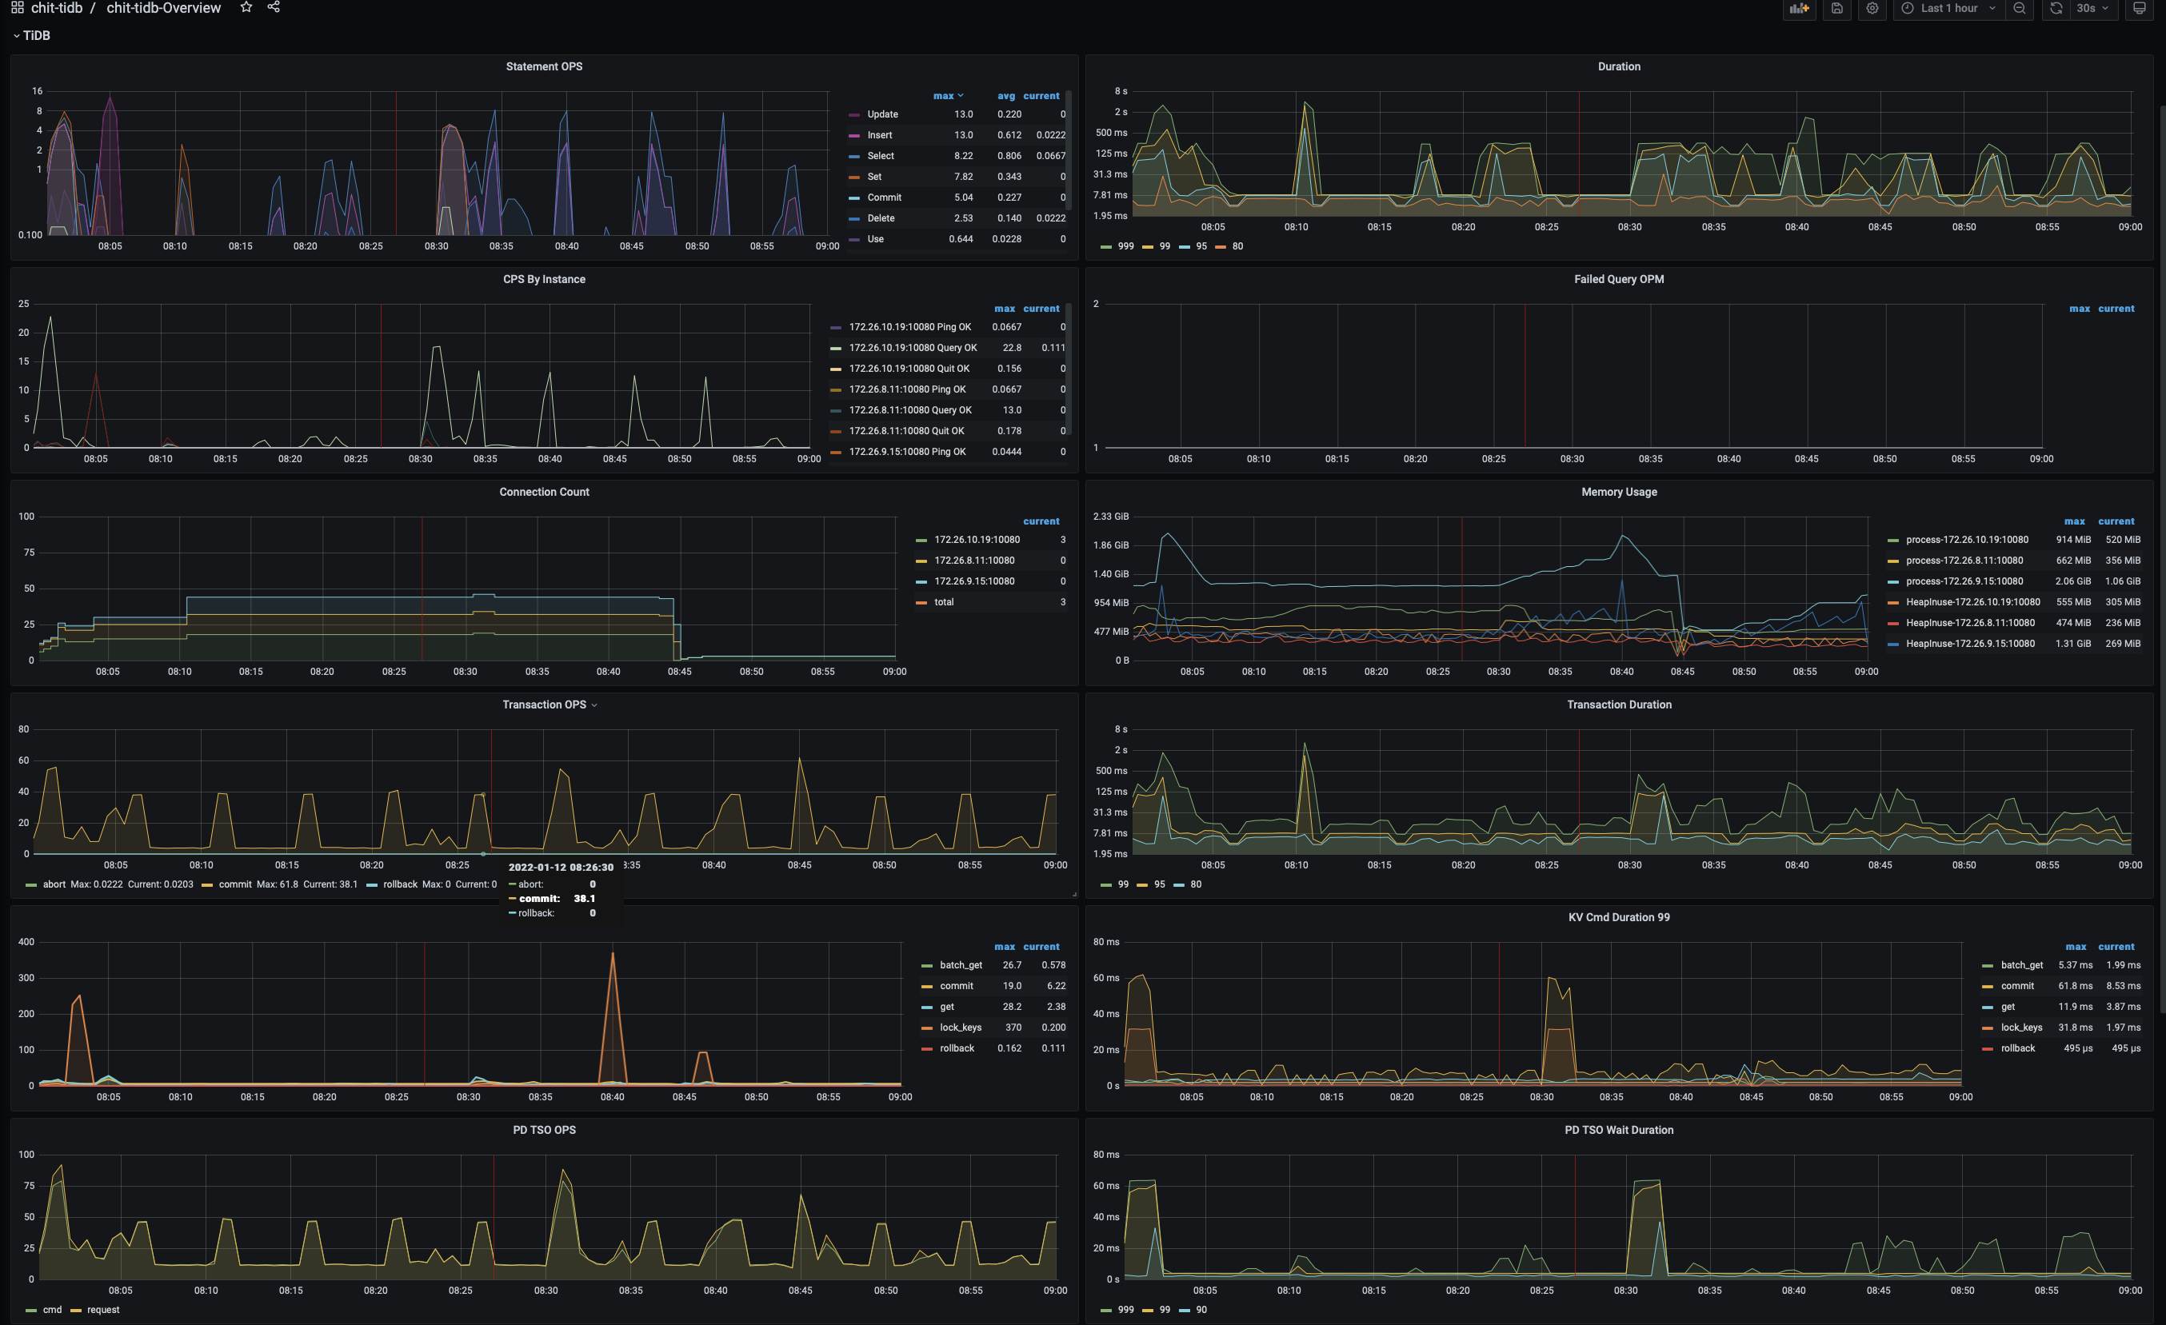Click the Add panel icon
The height and width of the screenshot is (1325, 2166).
(1800, 8)
